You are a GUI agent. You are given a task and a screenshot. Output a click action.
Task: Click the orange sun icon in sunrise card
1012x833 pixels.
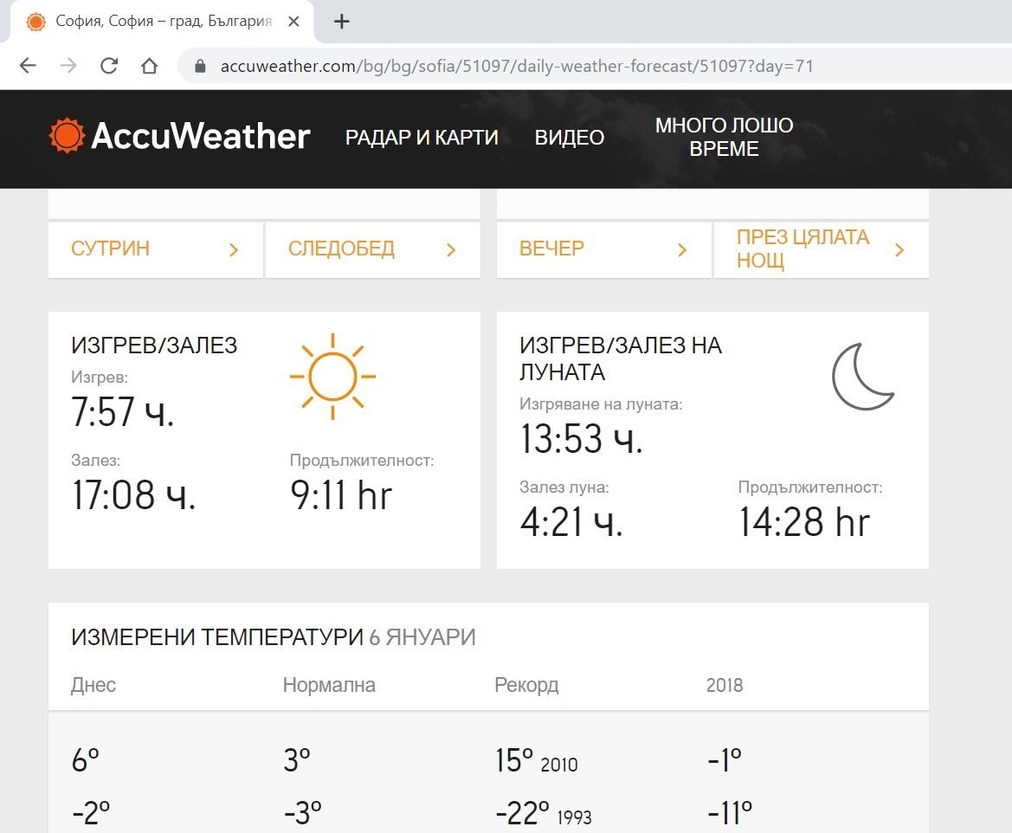(x=332, y=377)
